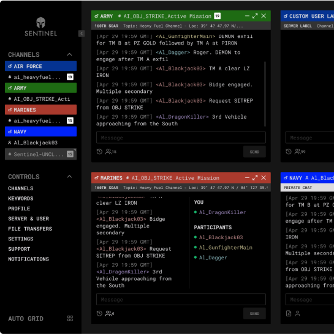Select participant Al_GunfighterMain

point(226,247)
